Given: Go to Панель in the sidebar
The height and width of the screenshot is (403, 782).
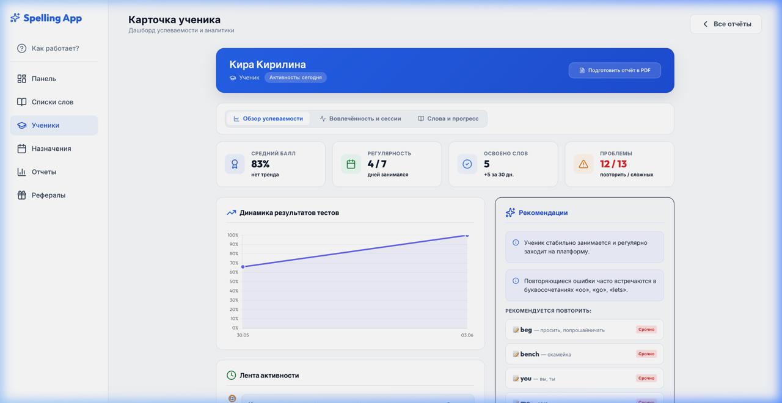Looking at the screenshot, I should coord(54,79).
